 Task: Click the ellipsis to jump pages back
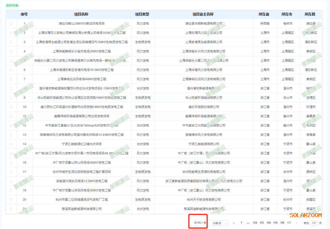(248, 223)
